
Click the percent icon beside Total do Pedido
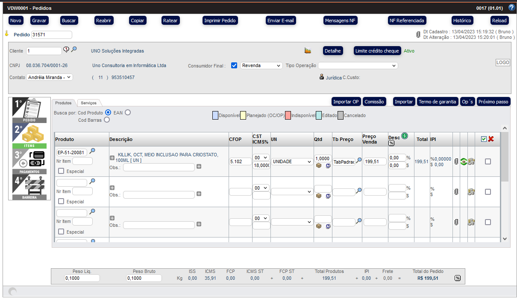point(458,278)
